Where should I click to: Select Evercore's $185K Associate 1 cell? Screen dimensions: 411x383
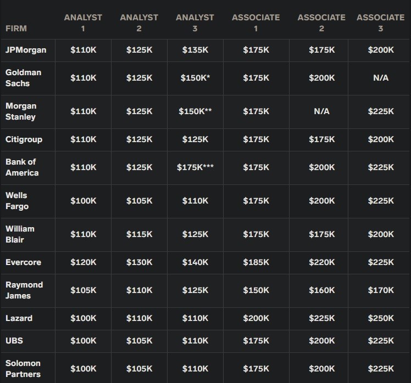click(256, 262)
